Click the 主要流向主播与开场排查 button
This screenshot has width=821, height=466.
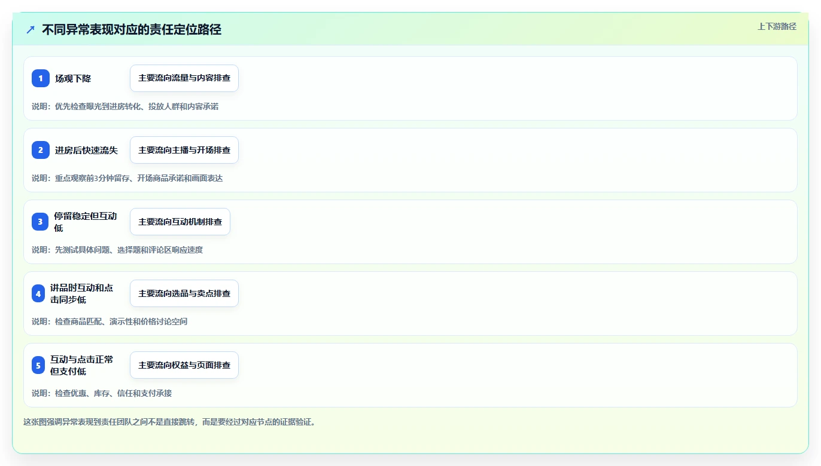[184, 150]
